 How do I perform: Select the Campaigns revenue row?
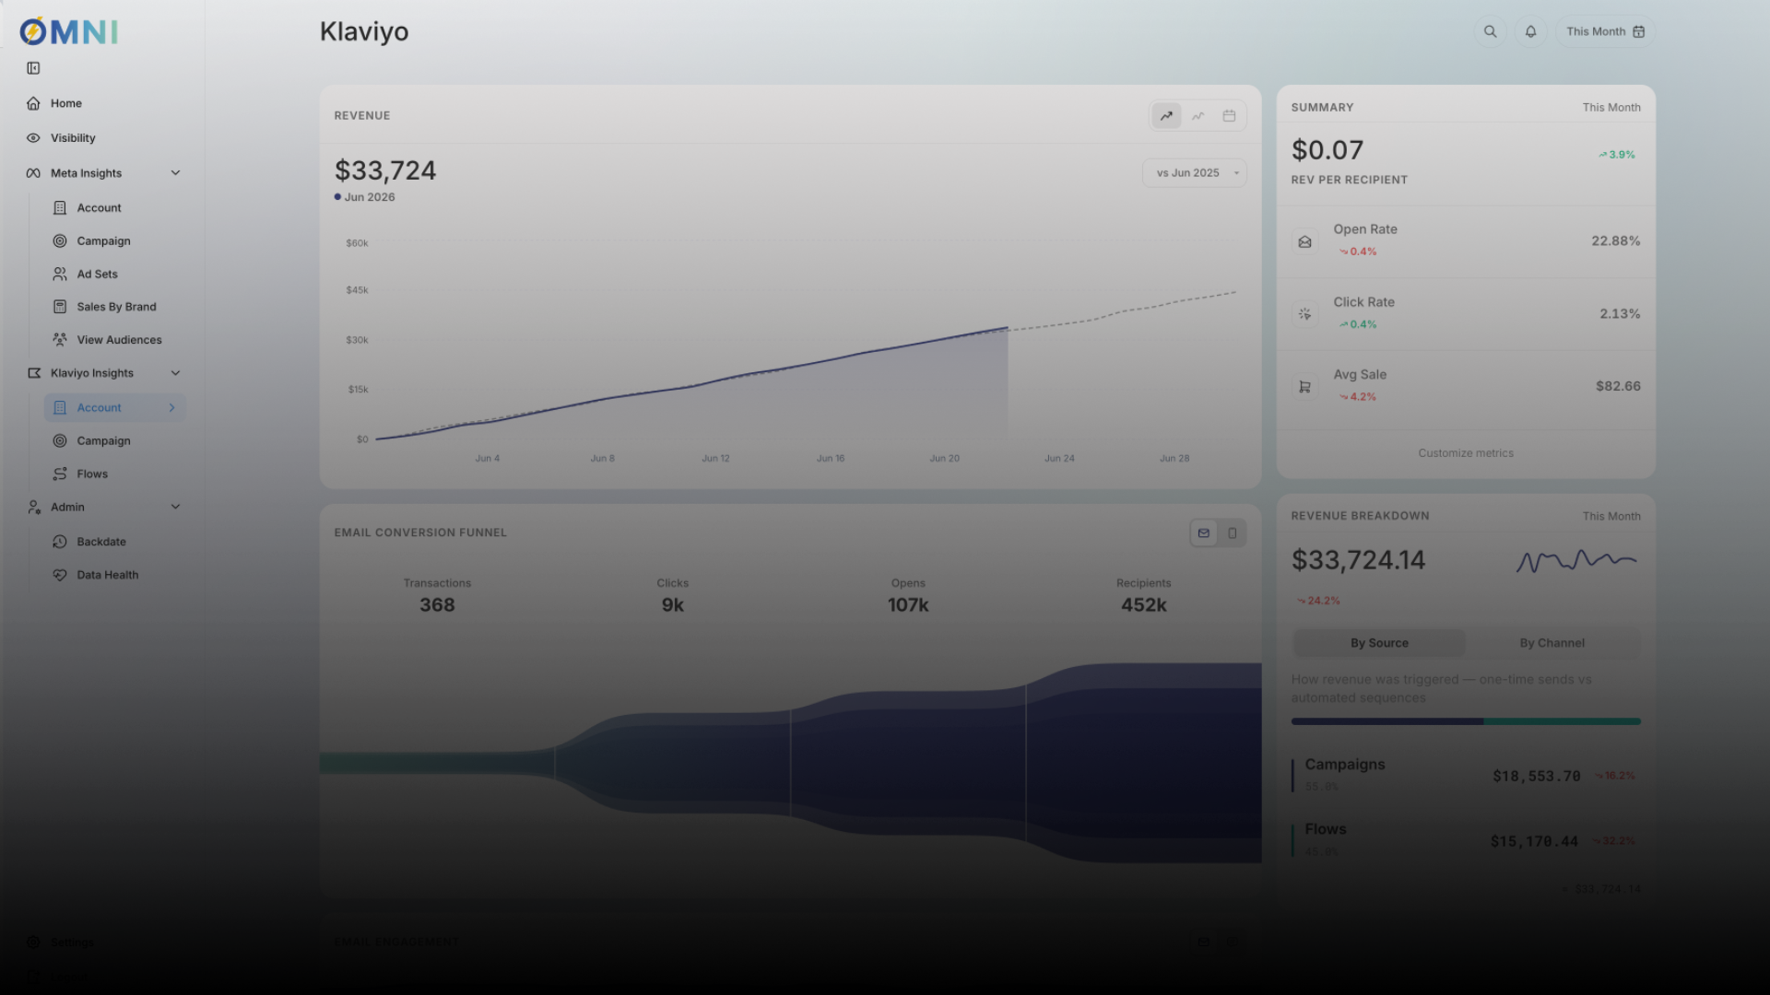(1466, 775)
